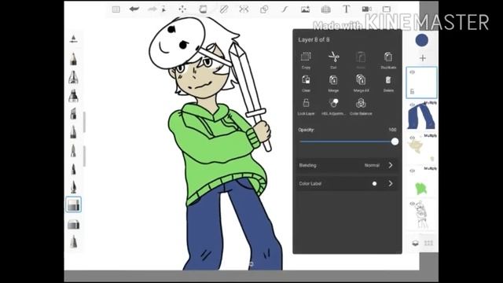Hide the green hoodie layer eye
This screenshot has width=503, height=283.
[x=412, y=171]
